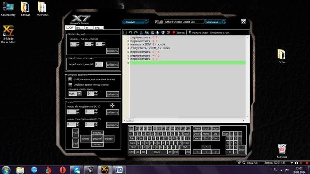Image resolution: width=310 pixels, height=174 pixels.
Task: Select the green highlighted line 8
Action: [187, 63]
